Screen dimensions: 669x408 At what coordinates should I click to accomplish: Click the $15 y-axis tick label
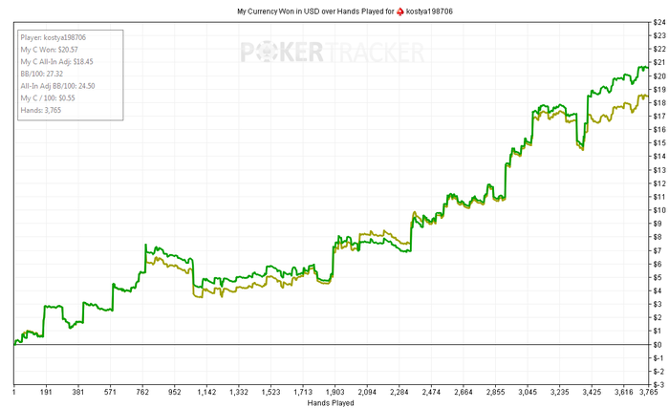click(x=659, y=143)
